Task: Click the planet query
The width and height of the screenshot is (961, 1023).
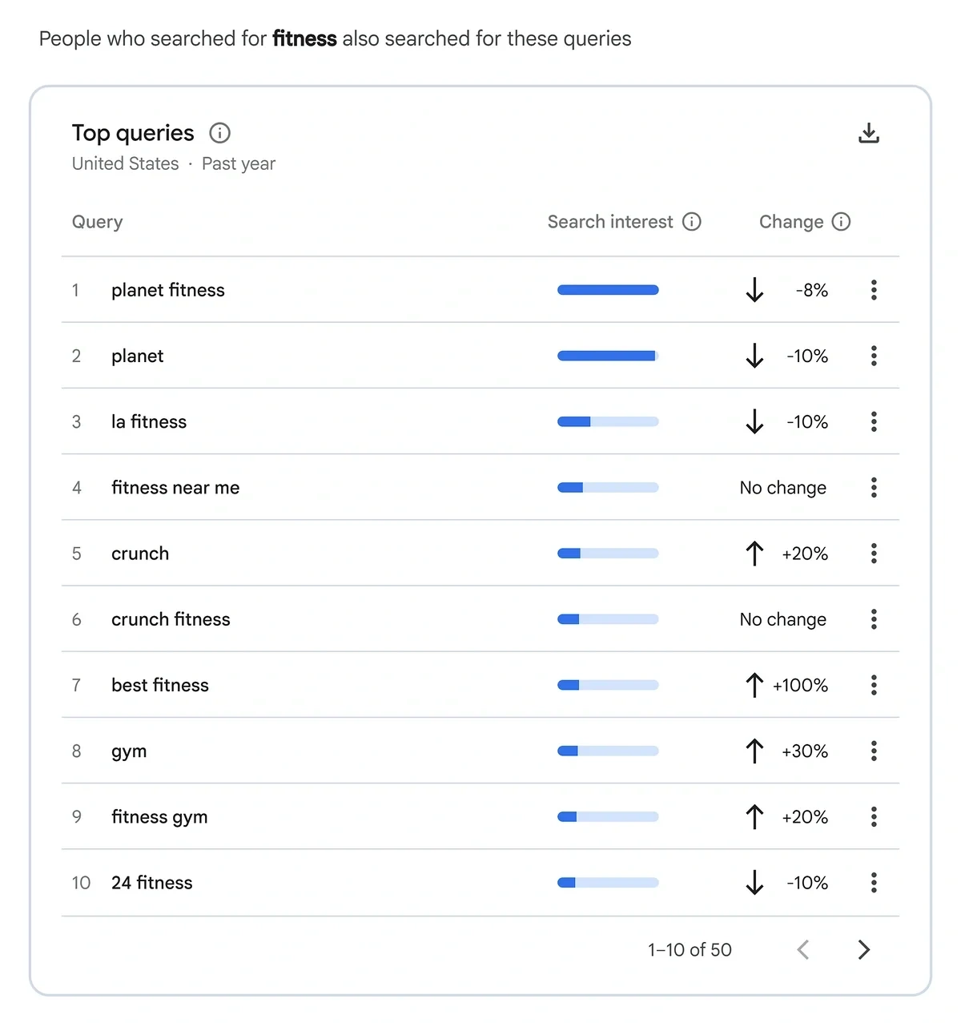Action: coord(137,356)
